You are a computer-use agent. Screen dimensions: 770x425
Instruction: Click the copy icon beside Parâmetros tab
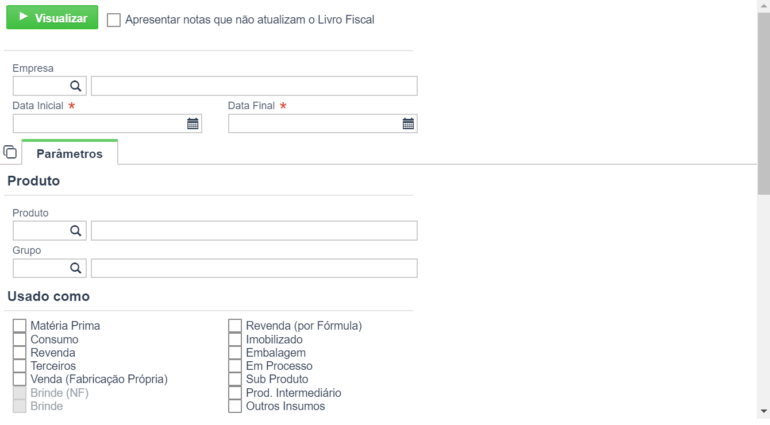[x=10, y=152]
